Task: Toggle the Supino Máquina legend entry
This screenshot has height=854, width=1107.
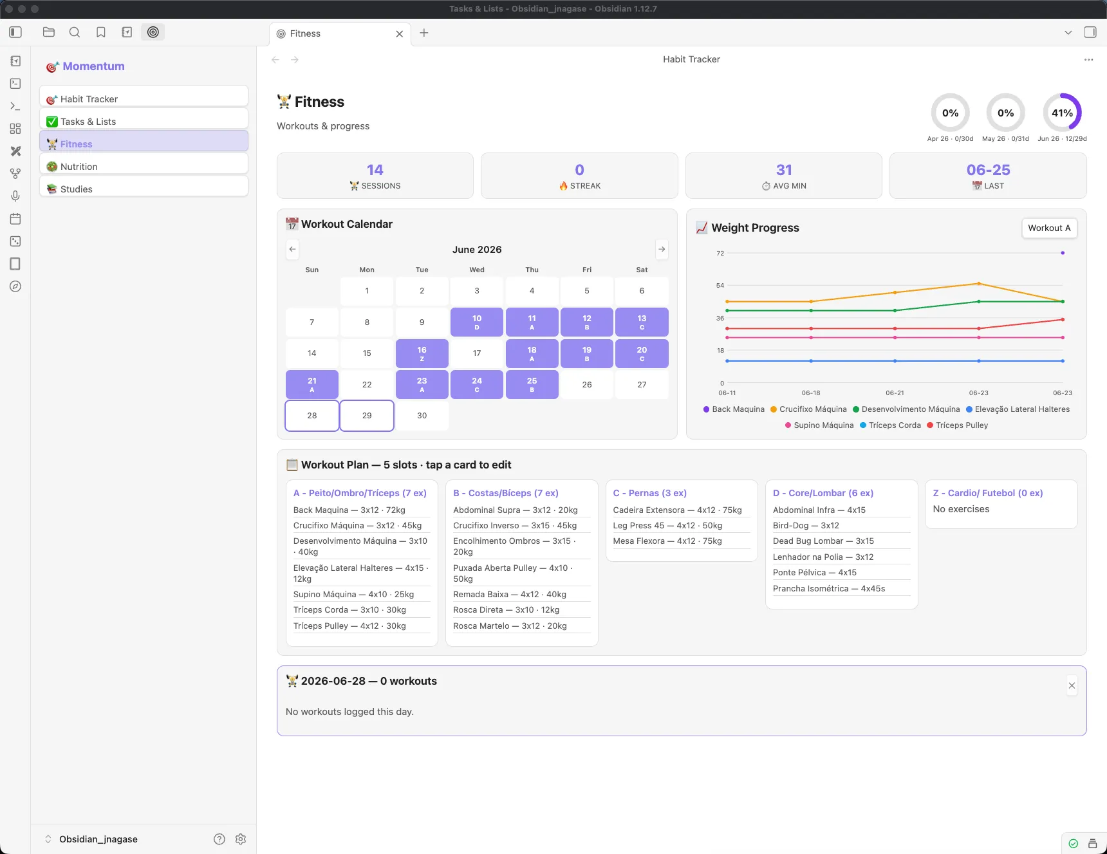Action: 819,425
